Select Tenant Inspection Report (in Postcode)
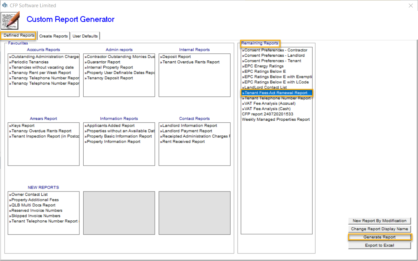 point(44,136)
